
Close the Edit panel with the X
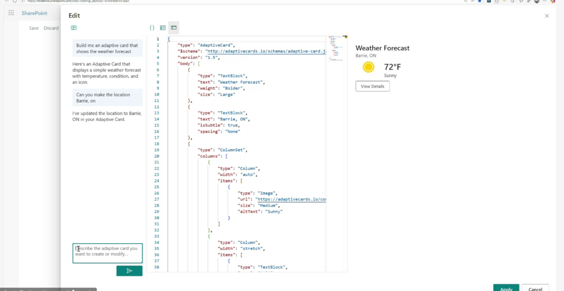click(x=546, y=16)
